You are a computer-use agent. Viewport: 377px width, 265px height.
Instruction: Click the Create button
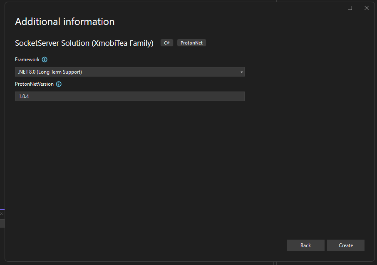(x=346, y=245)
